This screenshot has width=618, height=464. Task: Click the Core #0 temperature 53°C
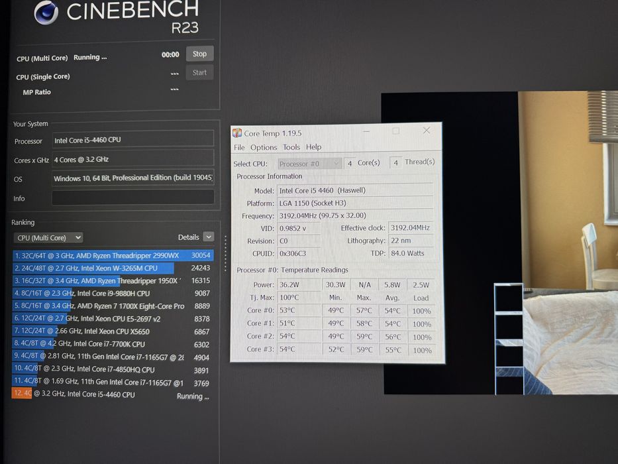point(298,310)
